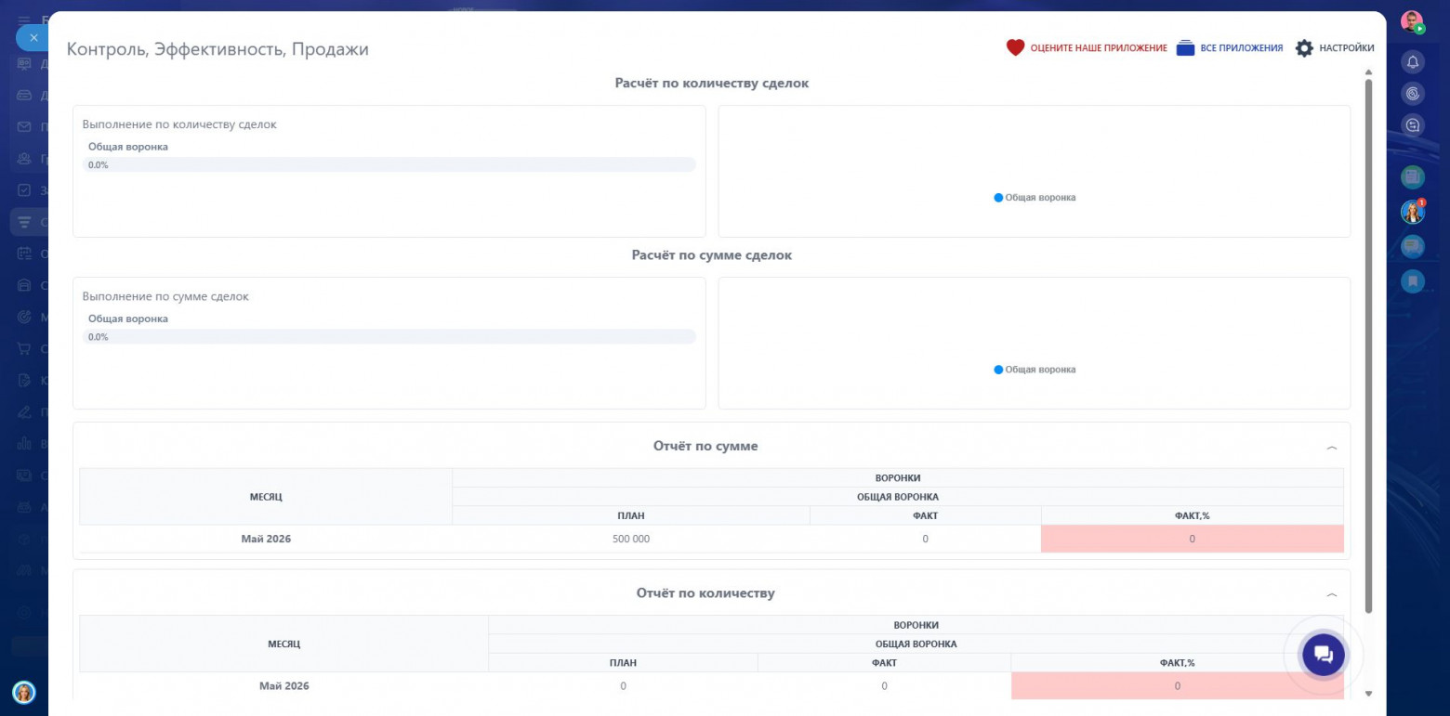Collapse the Отчёт по сумме section
The width and height of the screenshot is (1450, 716).
(x=1332, y=448)
